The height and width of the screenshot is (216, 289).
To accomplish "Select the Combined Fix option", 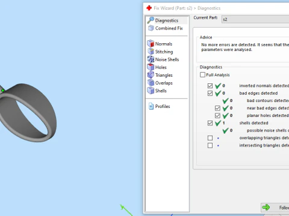I will 166,28.
